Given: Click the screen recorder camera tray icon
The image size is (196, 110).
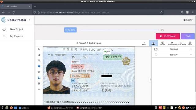Looking at the screenshot, I should [x=187, y=108].
